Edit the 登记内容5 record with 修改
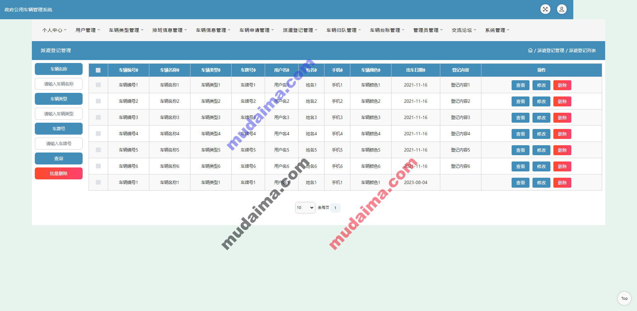 point(541,150)
